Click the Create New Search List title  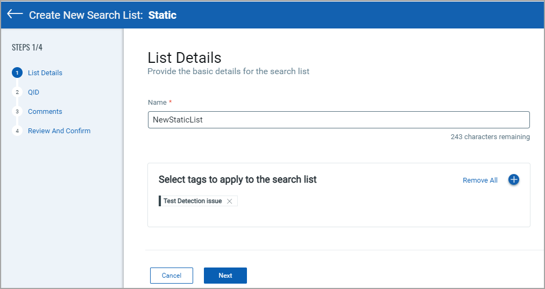click(103, 15)
